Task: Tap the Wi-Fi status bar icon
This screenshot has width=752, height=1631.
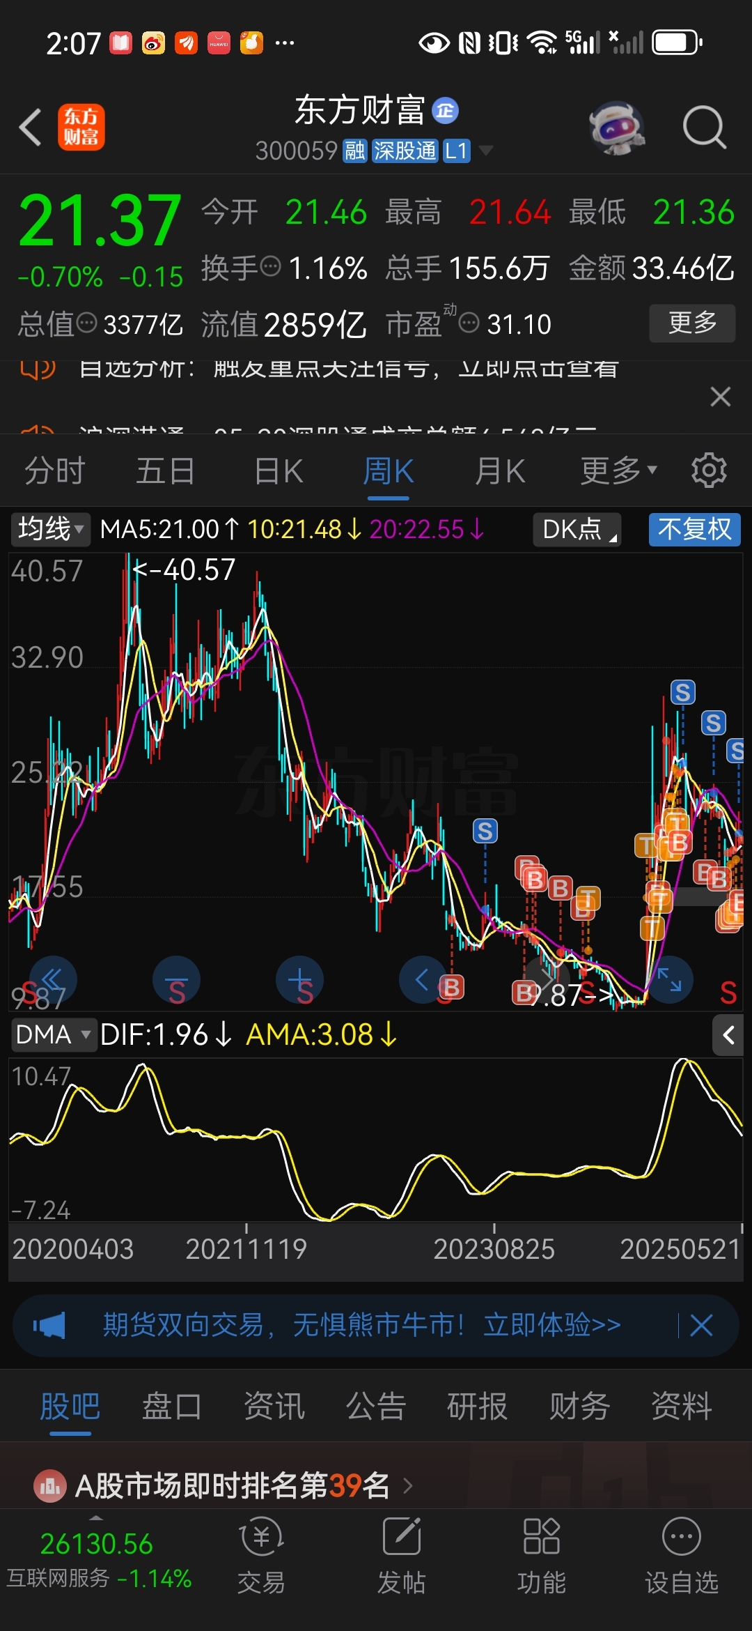Action: [x=542, y=43]
